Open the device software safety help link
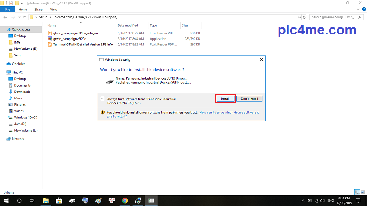 229,112
